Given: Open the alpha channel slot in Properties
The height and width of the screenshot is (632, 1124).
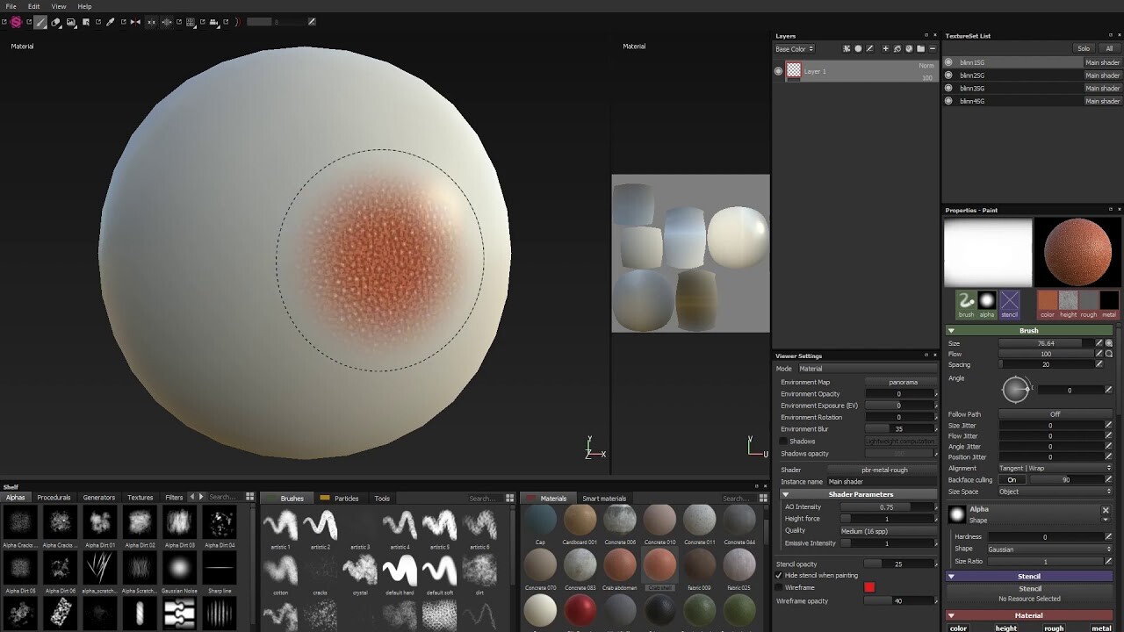Looking at the screenshot, I should (986, 303).
